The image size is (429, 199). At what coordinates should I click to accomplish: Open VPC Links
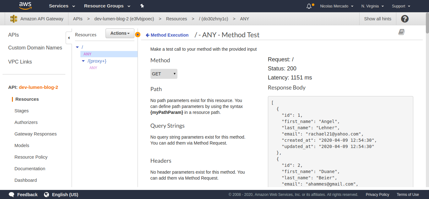coord(20,62)
